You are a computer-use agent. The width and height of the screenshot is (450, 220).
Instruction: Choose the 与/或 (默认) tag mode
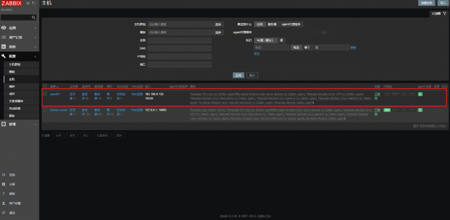pos(265,40)
